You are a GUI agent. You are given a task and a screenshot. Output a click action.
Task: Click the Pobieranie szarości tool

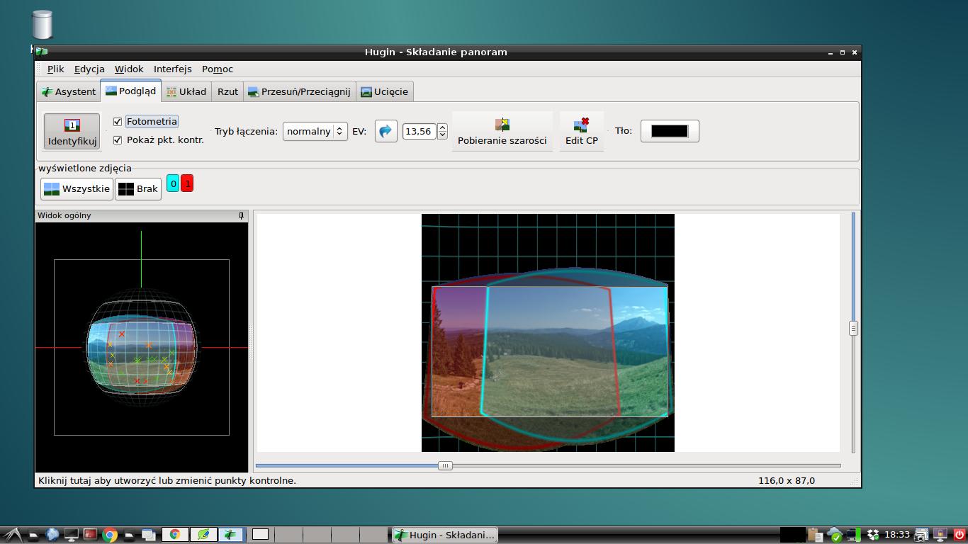click(x=502, y=132)
